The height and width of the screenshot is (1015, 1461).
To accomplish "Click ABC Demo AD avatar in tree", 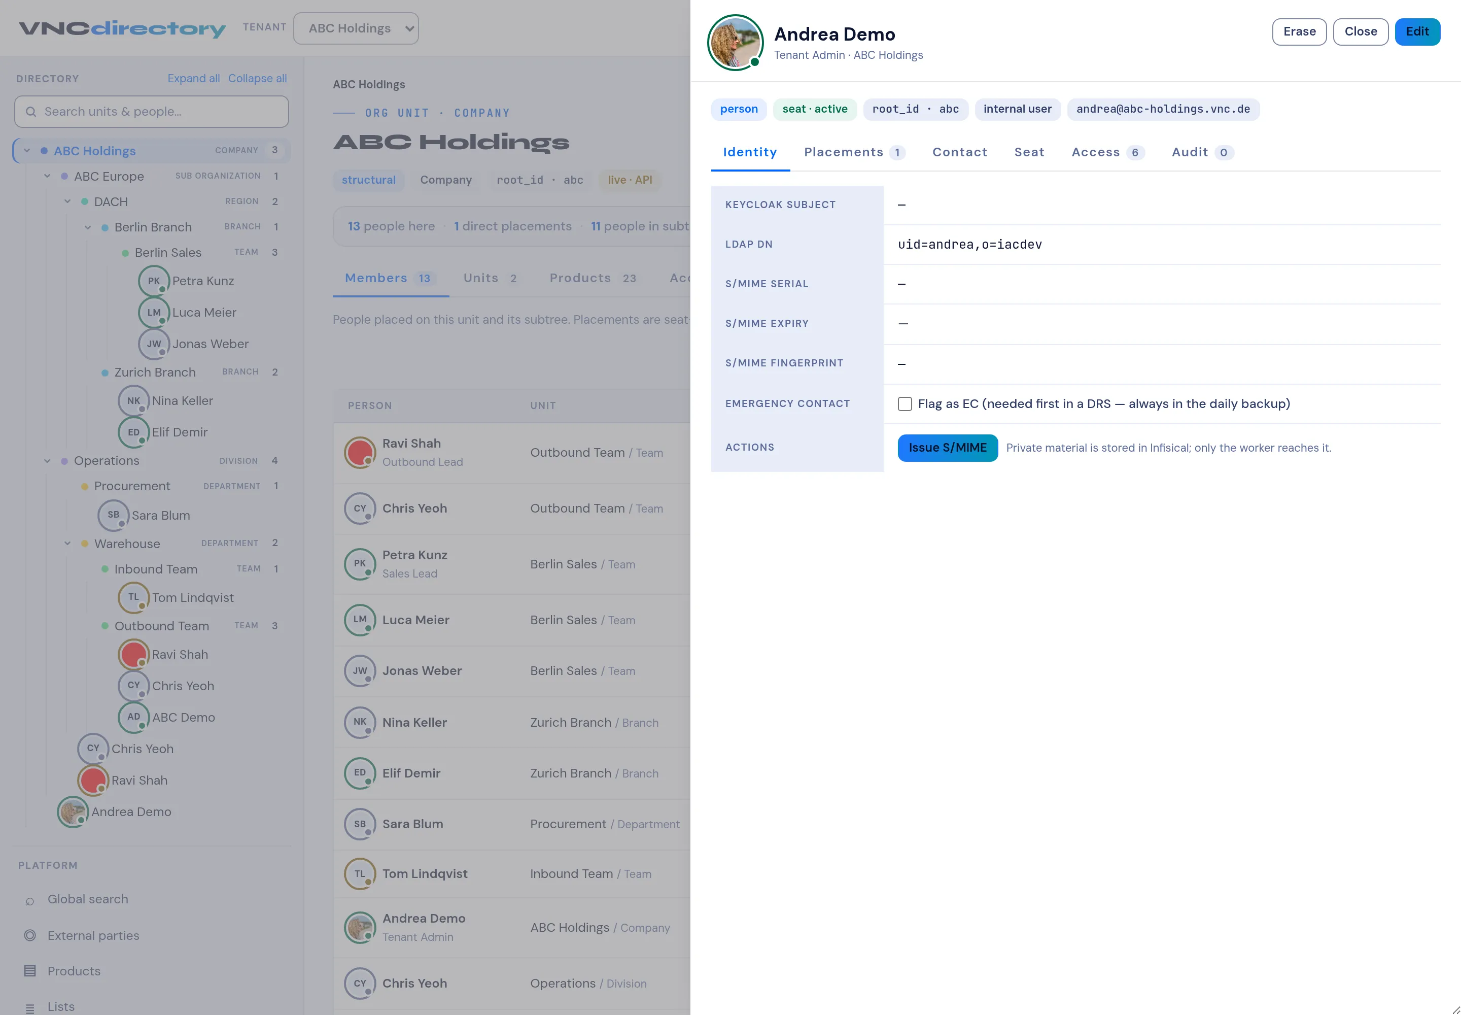I will click(133, 718).
